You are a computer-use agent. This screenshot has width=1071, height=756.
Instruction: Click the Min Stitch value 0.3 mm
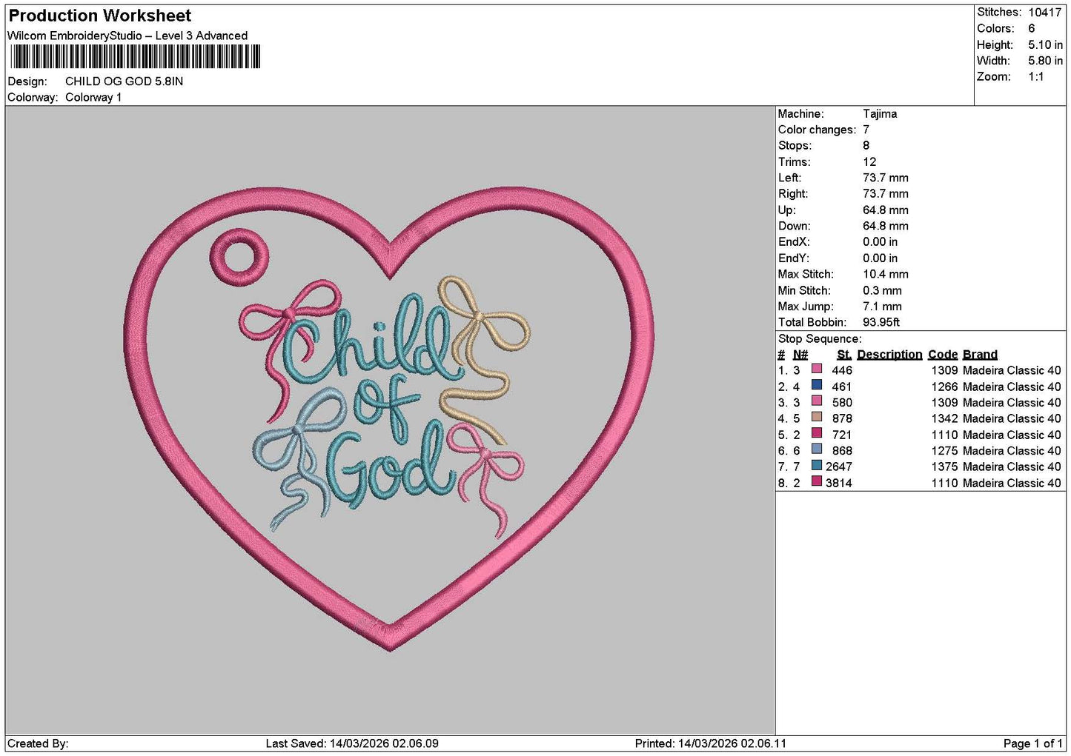883,290
